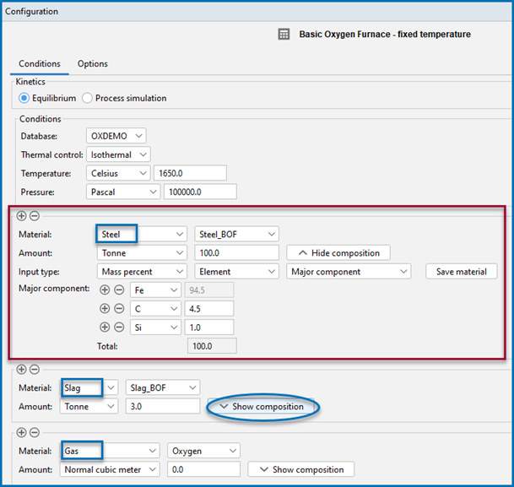Open the Fe element dropdown
This screenshot has width=514, height=487.
[155, 290]
